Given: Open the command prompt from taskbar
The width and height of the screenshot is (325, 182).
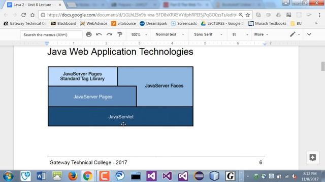Looking at the screenshot, I should (136, 176).
